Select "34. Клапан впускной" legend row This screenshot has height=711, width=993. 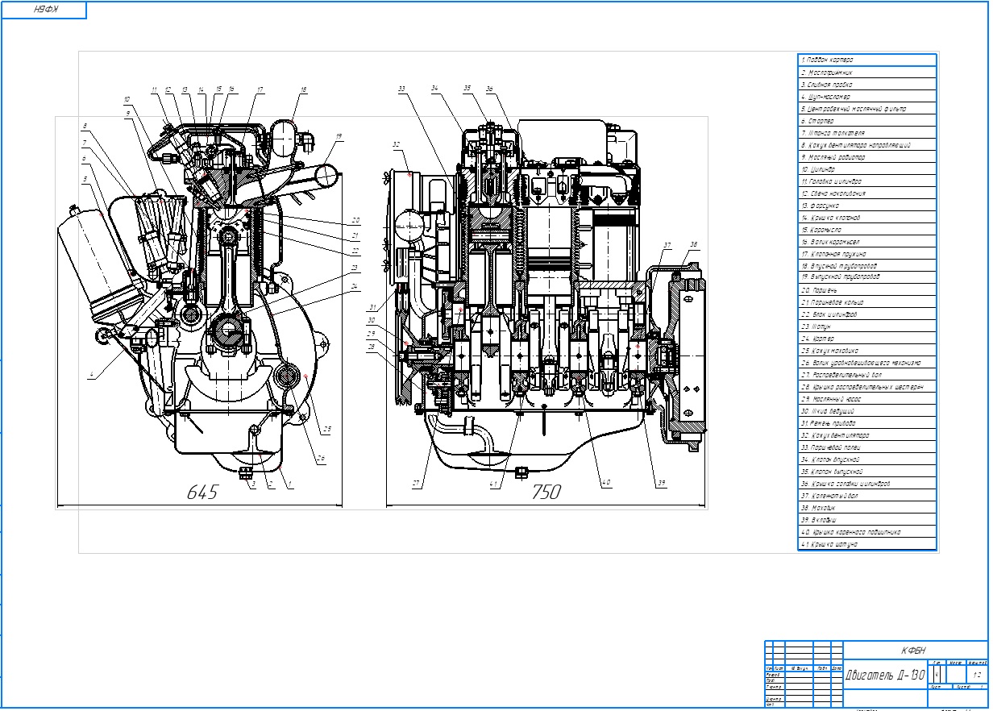point(867,459)
